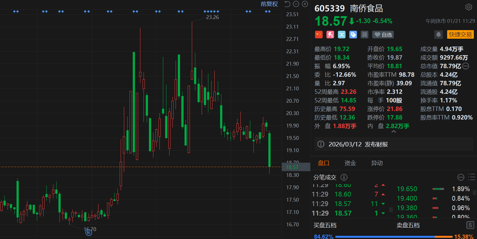Toggle 自选 watchlist favorite
Viewport: 477px width, 239px height.
(x=383, y=35)
